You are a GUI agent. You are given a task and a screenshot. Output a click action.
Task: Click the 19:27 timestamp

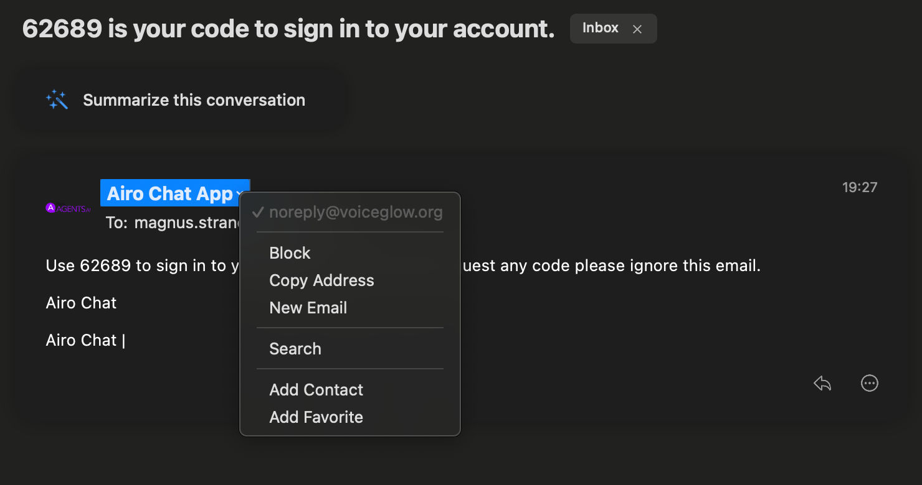point(859,187)
